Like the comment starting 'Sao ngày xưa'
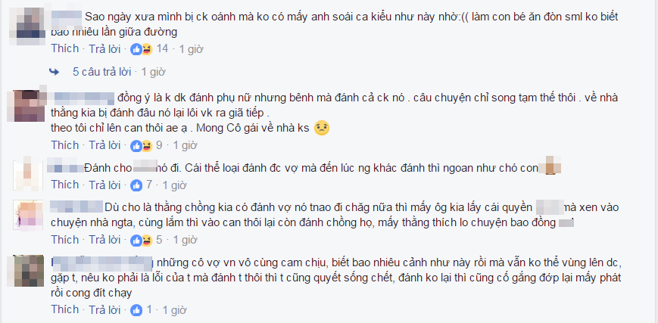Viewport: 658px width, 323px height. [65, 49]
